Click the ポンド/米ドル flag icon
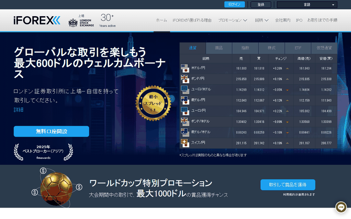 click(x=185, y=122)
